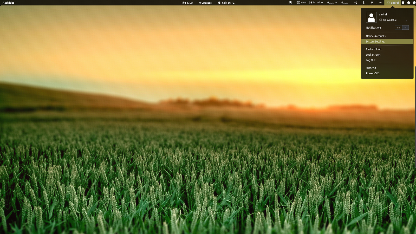The image size is (416, 234).
Task: Click the andrei user avatar picture
Action: 371,17
